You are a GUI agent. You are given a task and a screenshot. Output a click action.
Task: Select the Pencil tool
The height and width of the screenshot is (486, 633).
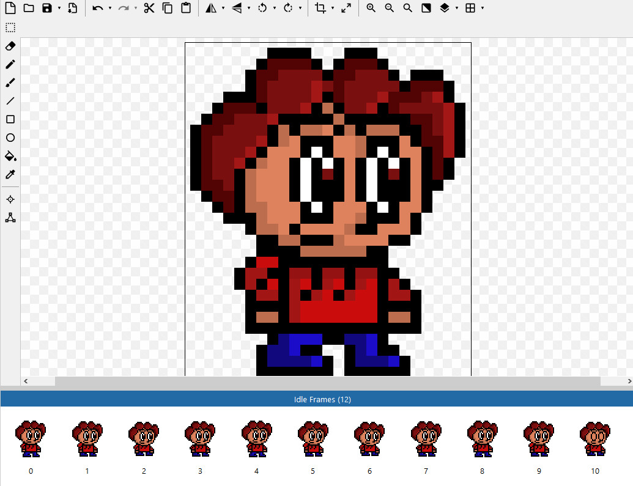tap(10, 64)
